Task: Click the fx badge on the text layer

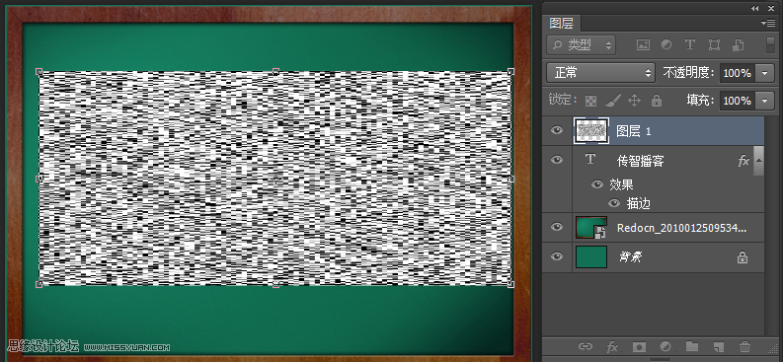Action: [744, 161]
